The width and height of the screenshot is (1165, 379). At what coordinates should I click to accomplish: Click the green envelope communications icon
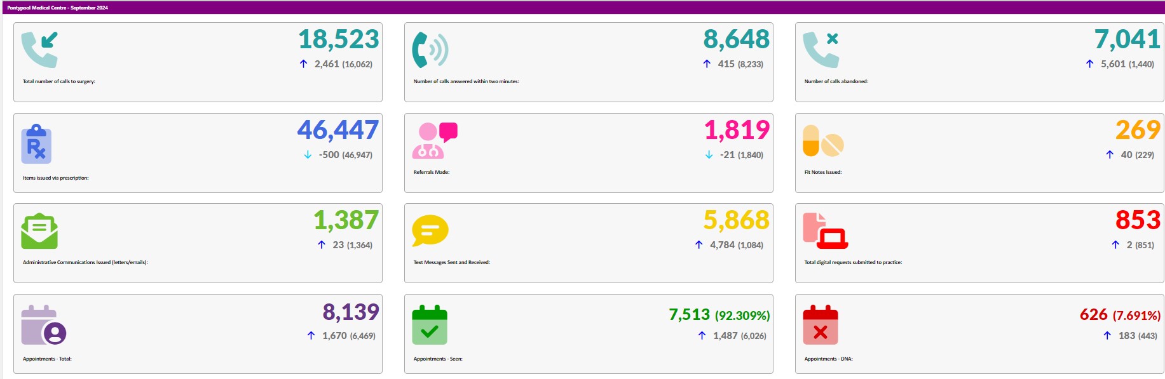(x=39, y=231)
